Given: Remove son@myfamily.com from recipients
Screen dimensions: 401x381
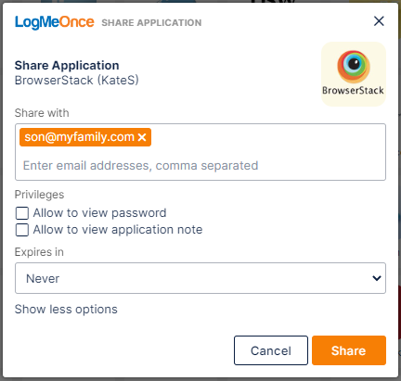Looking at the screenshot, I should tap(142, 137).
